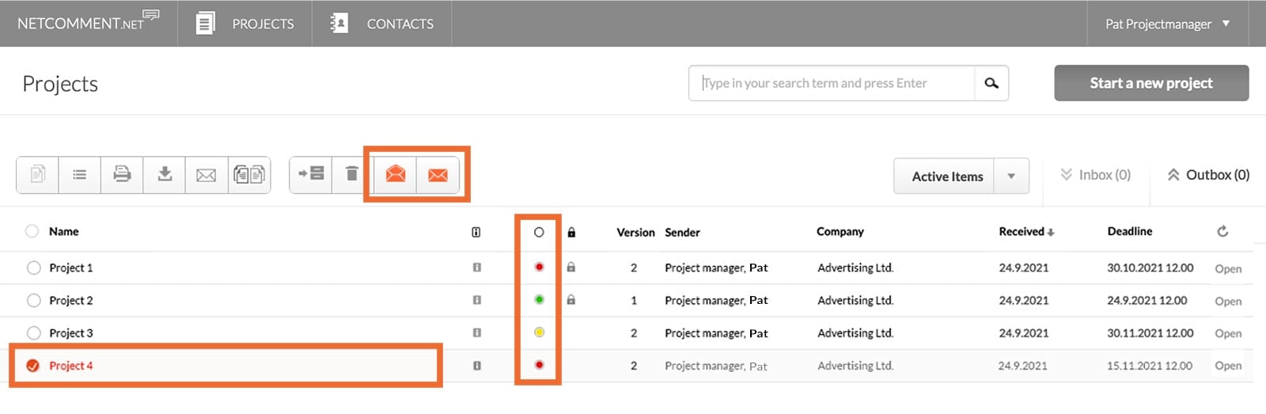Click the download icon in toolbar

[x=165, y=174]
